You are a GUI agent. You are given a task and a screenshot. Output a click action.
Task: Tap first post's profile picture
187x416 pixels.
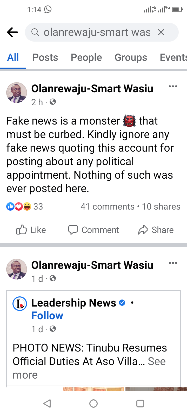coord(17,93)
